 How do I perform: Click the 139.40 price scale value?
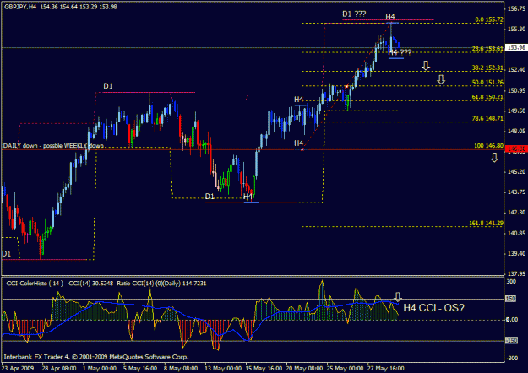(x=516, y=254)
